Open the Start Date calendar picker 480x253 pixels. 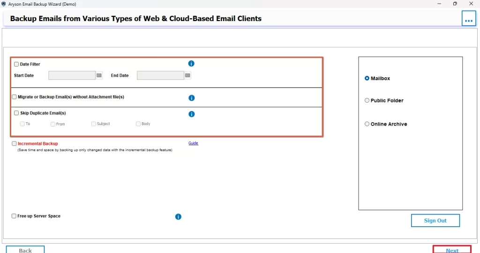point(99,75)
